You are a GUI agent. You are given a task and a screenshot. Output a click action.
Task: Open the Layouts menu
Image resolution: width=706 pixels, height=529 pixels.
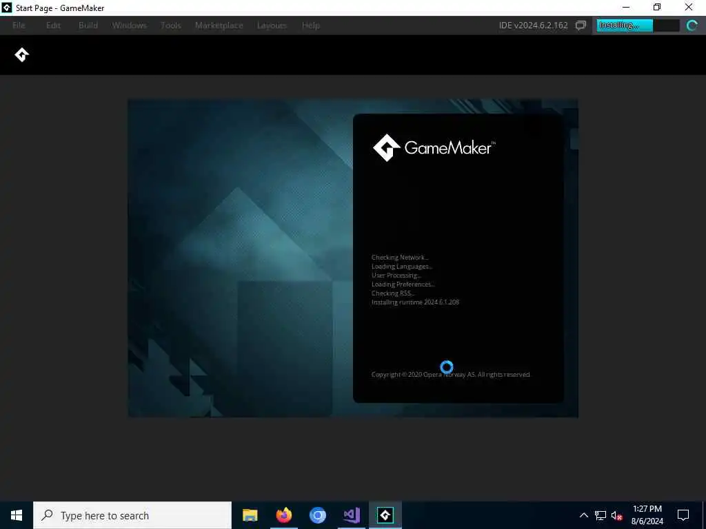coord(272,25)
